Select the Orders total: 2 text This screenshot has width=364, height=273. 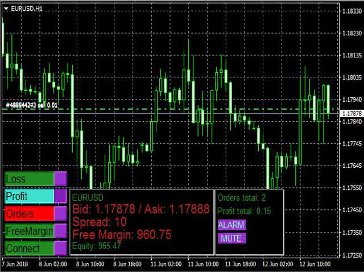click(x=241, y=198)
